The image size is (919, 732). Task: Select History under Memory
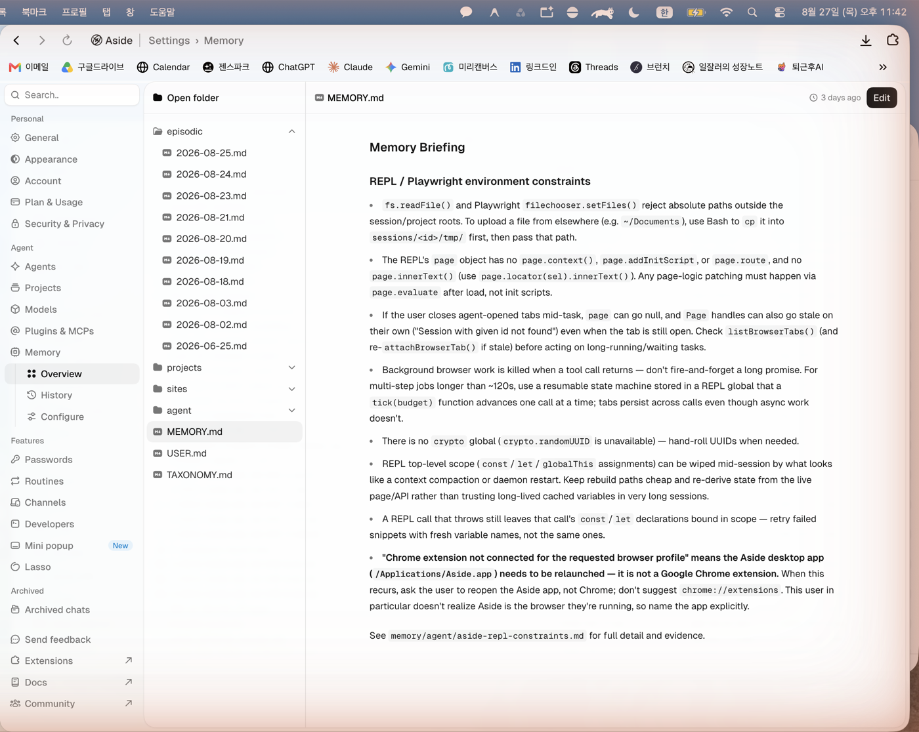pyautogui.click(x=72, y=396)
